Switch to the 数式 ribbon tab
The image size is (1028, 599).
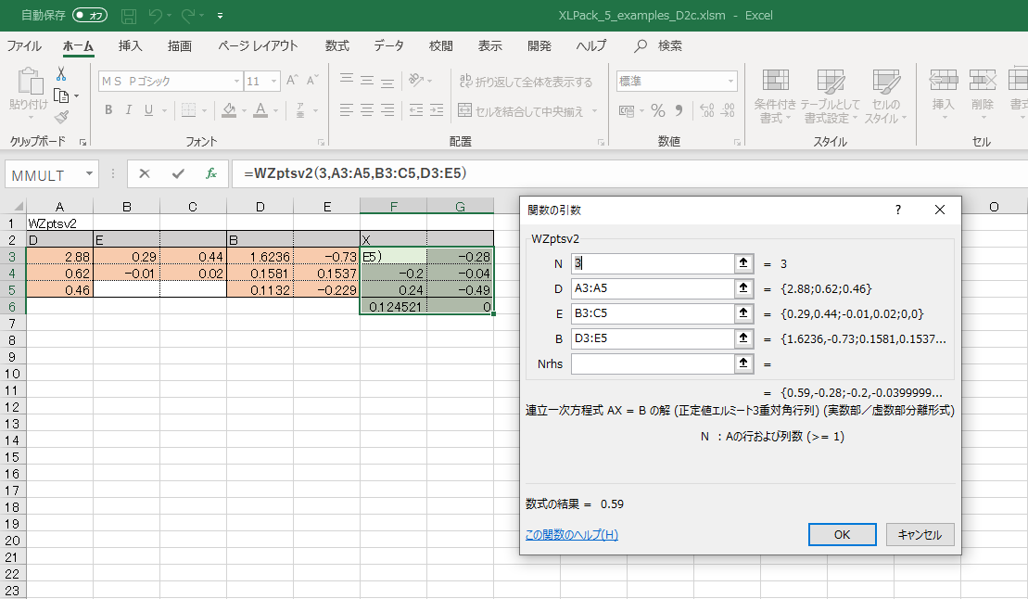coord(336,45)
